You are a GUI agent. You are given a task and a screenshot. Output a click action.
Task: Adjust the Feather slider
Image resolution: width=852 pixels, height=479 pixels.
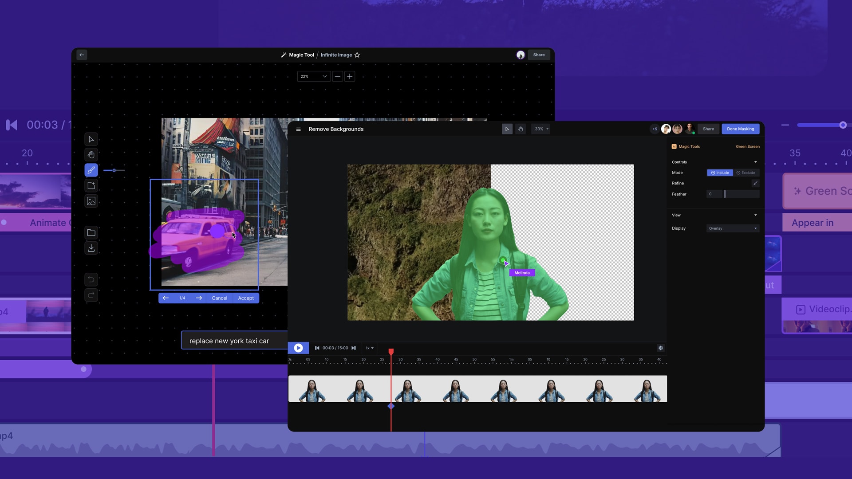(725, 194)
